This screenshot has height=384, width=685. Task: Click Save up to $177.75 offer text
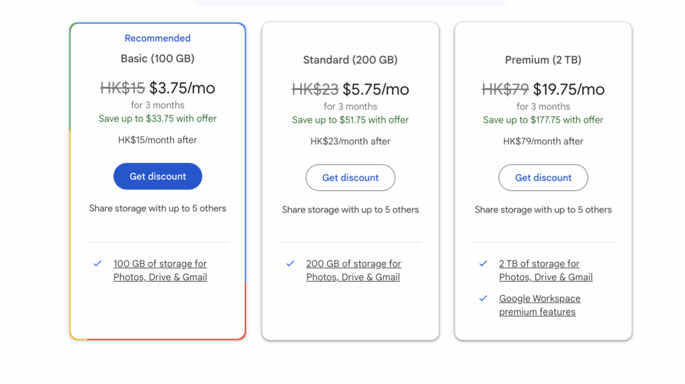[543, 120]
